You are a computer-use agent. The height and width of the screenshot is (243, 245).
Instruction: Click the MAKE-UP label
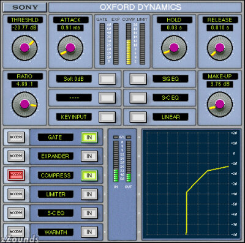click(x=220, y=77)
